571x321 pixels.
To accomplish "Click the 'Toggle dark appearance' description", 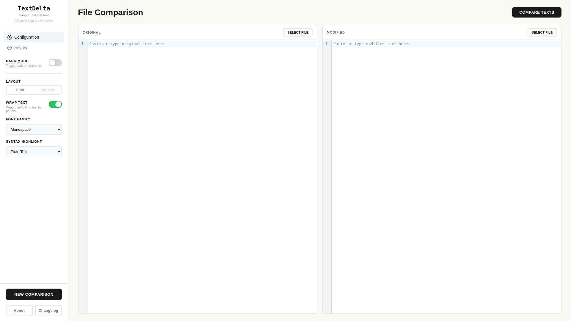I will click(23, 66).
